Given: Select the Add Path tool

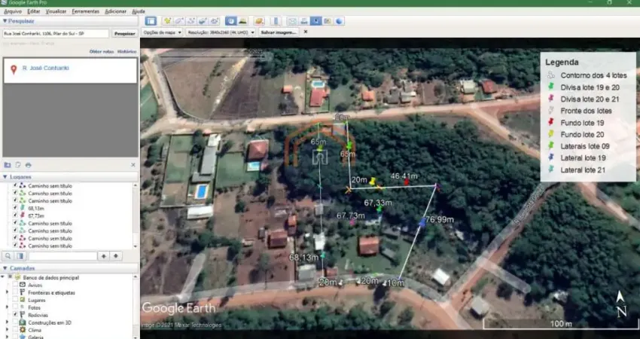Looking at the screenshot, I should click(191, 21).
